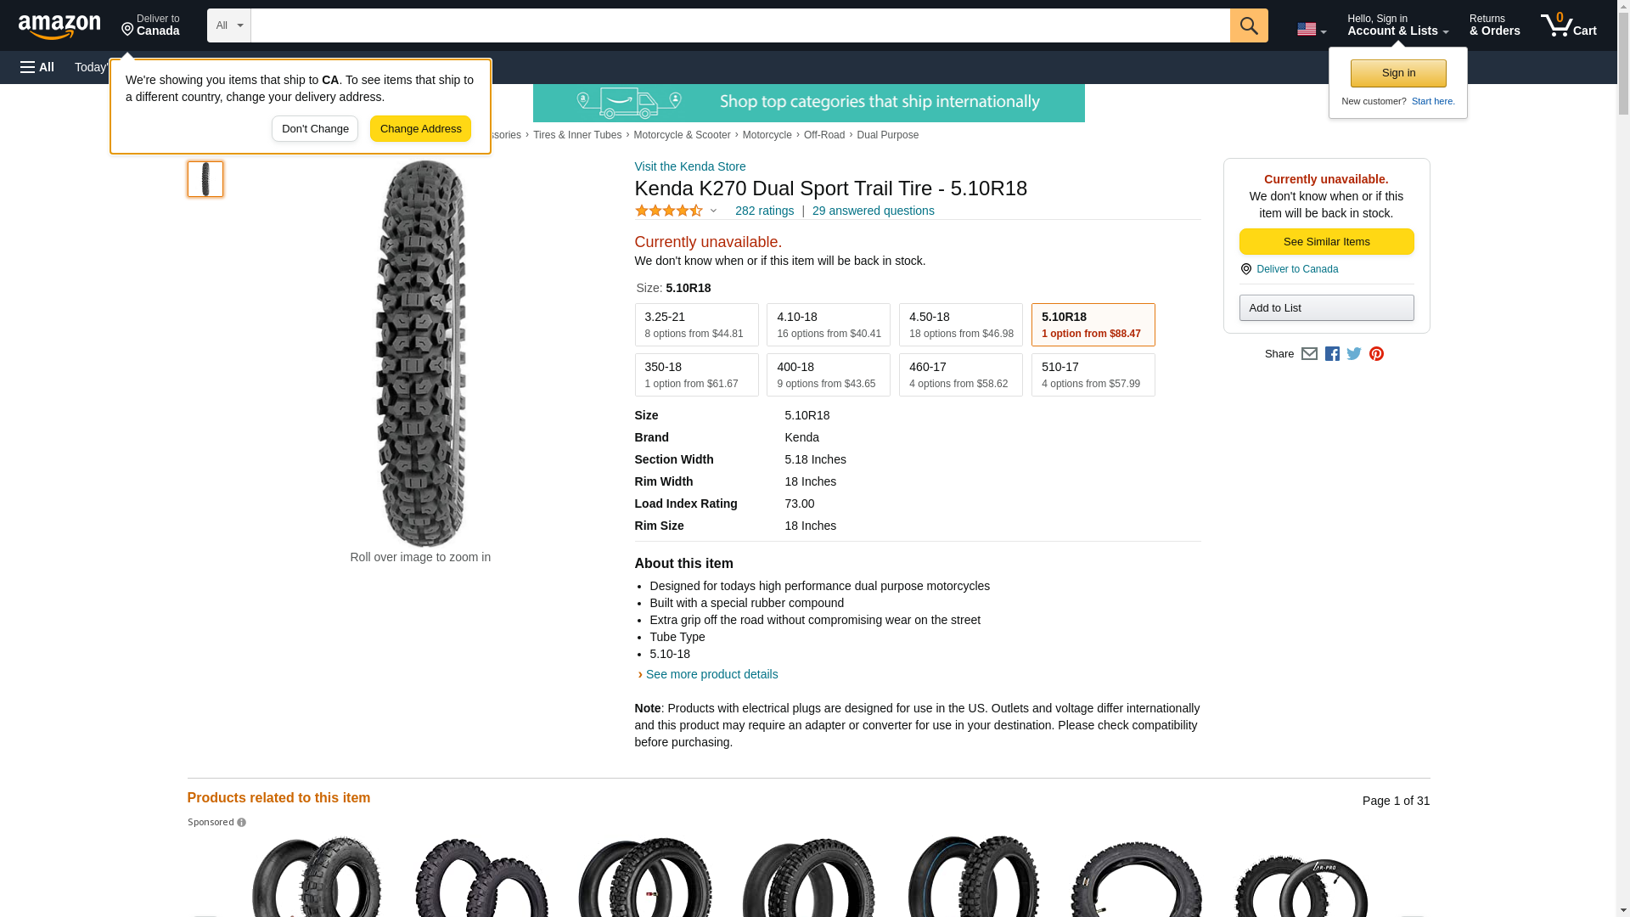Share on Facebook icon
This screenshot has width=1630, height=917.
[x=1332, y=354]
